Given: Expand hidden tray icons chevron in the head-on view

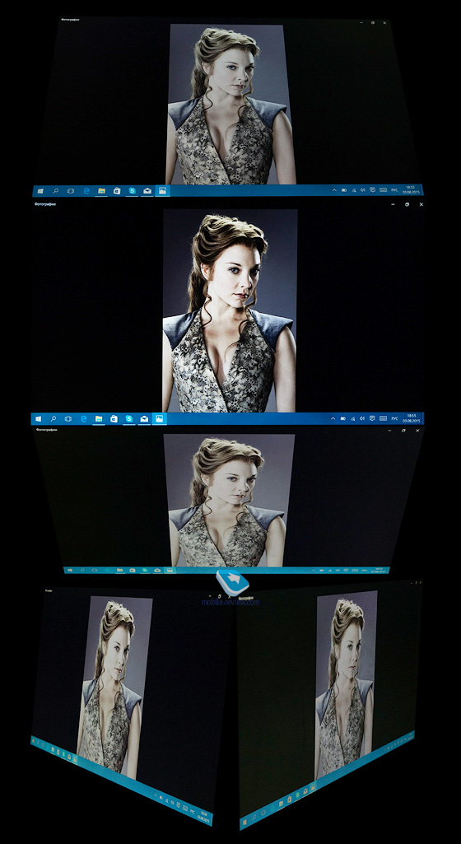Looking at the screenshot, I should point(333,418).
